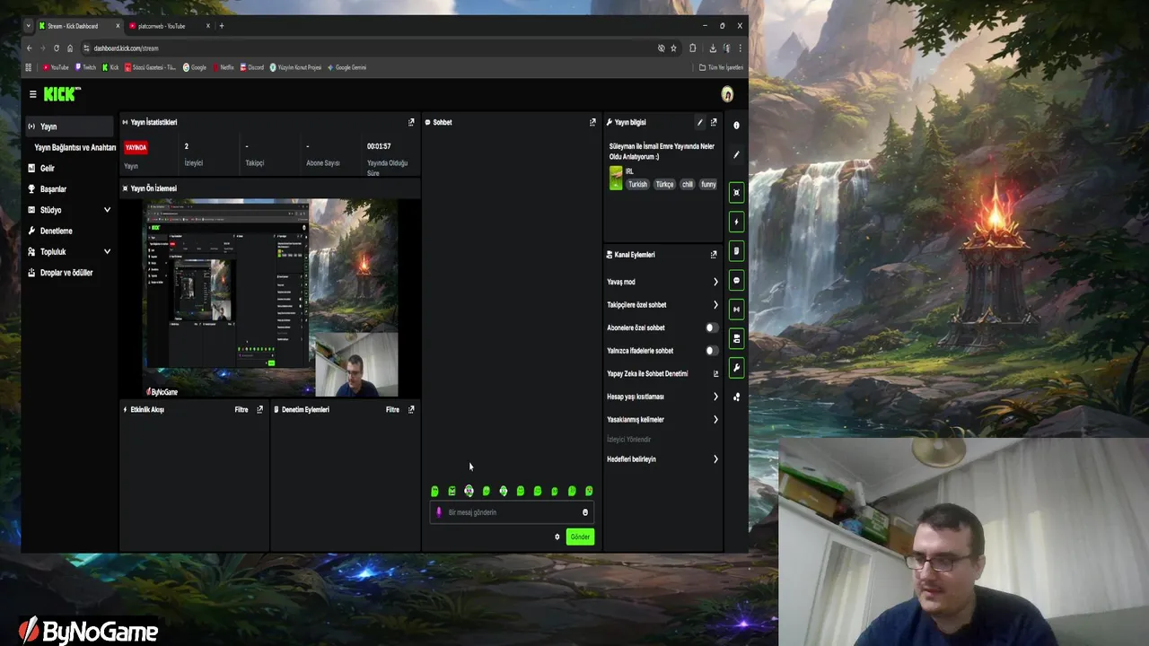Click the info icon in right sidebar
This screenshot has height=646, width=1149.
736,126
